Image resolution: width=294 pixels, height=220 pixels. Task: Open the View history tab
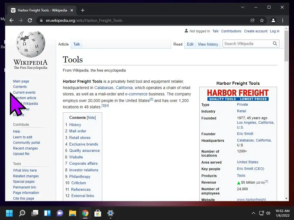point(208,44)
